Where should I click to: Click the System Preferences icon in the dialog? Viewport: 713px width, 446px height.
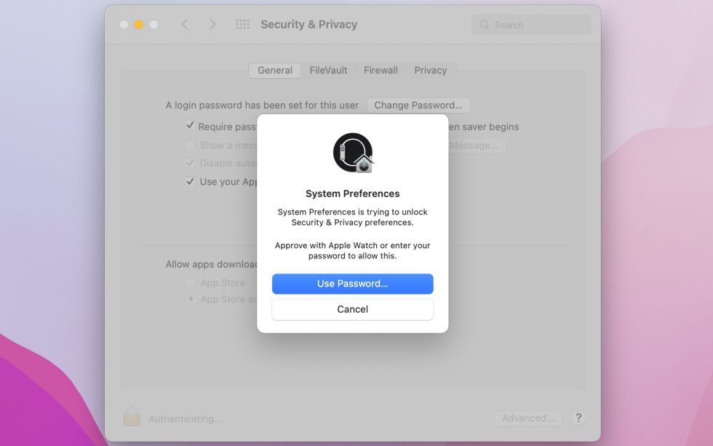click(x=352, y=152)
